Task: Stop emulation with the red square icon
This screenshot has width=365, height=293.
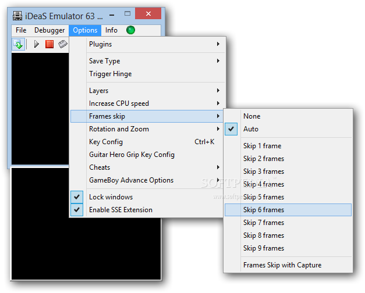Action: 49,44
